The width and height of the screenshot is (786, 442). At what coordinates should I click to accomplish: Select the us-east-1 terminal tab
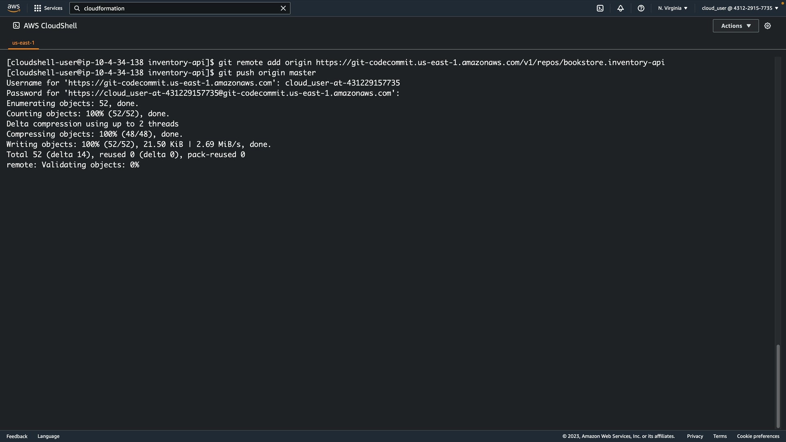tap(23, 43)
